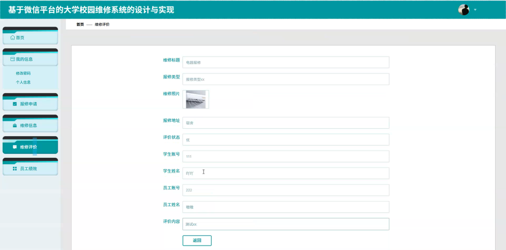Screen dimensions: 506x250
Task: Open 修改密码 submenu entry
Action: click(23, 73)
